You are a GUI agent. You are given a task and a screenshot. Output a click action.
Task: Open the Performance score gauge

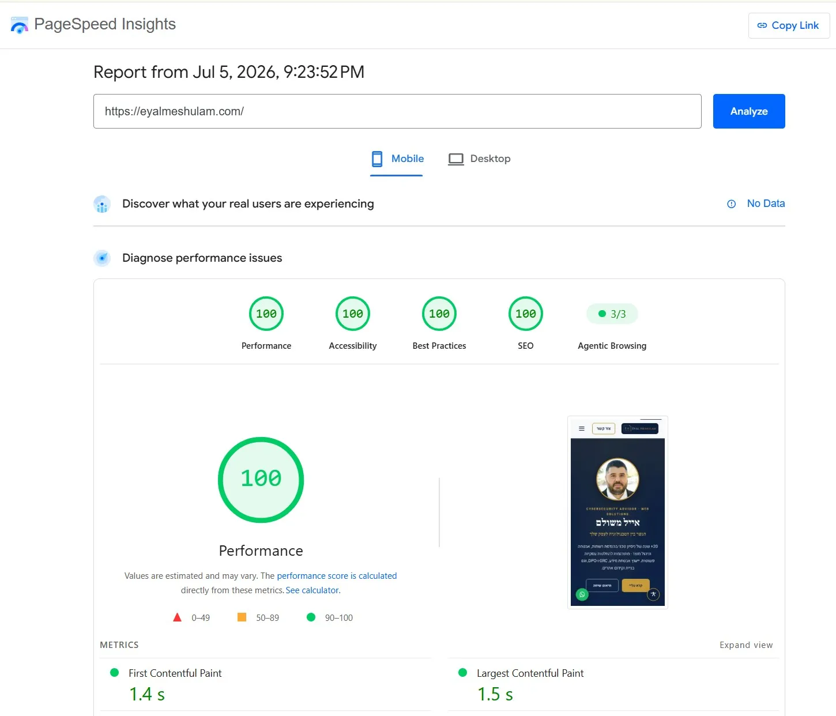[x=266, y=314]
